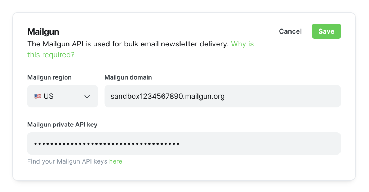
Task: Click the US flag icon
Action: pyautogui.click(x=37, y=97)
